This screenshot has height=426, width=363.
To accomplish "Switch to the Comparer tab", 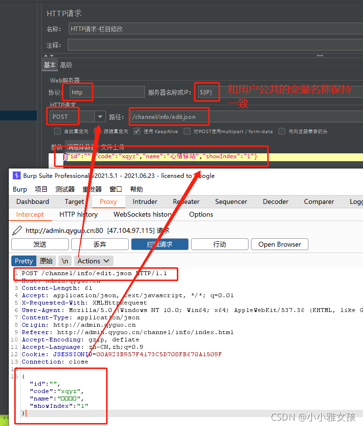I will click(319, 201).
